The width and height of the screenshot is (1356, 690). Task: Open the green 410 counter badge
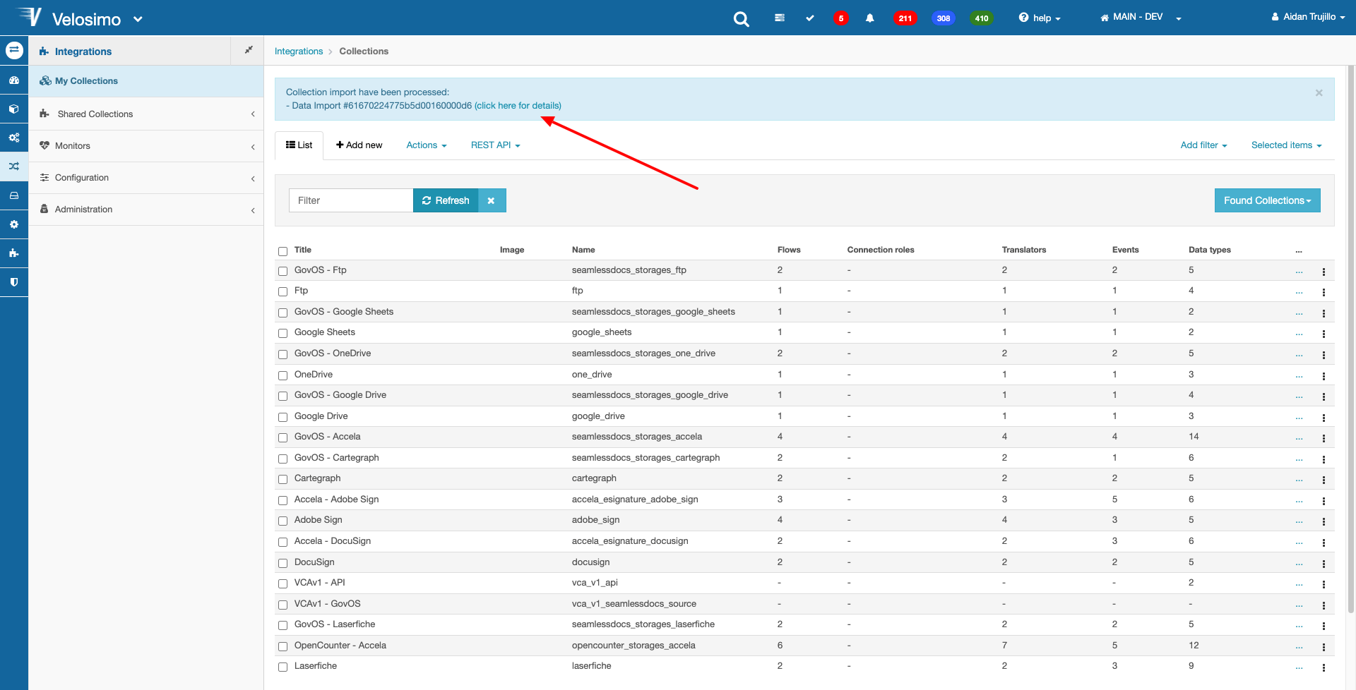[982, 18]
